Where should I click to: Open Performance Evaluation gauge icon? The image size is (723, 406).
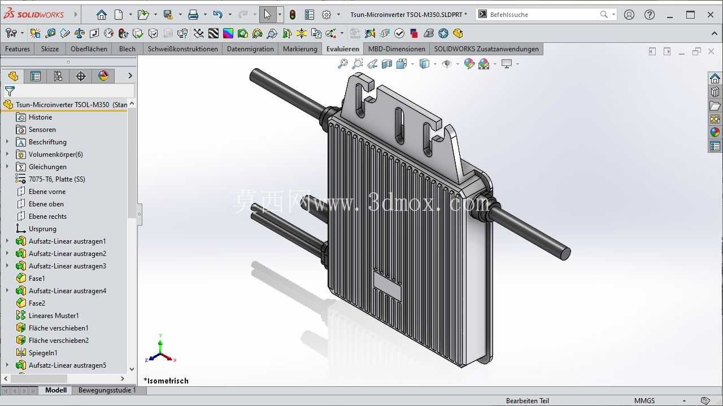109,33
